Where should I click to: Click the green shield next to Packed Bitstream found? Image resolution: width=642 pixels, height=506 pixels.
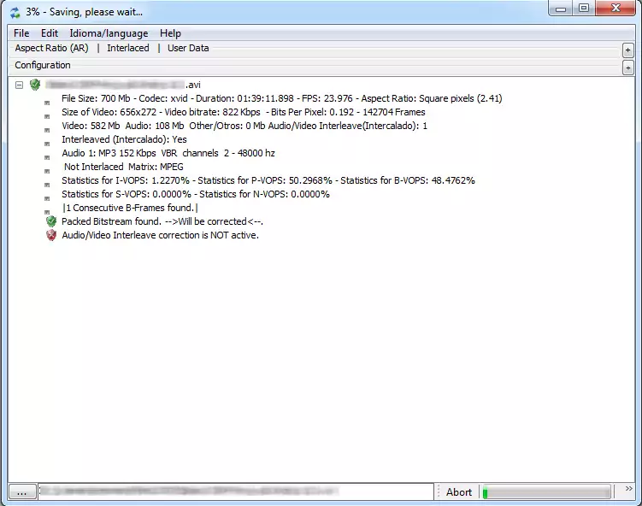coord(51,221)
